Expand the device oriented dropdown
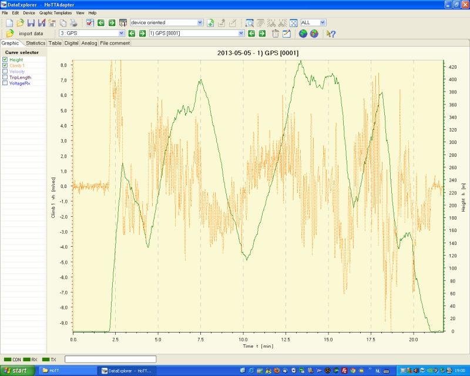Viewport: 470px width, 376px height. (200, 22)
